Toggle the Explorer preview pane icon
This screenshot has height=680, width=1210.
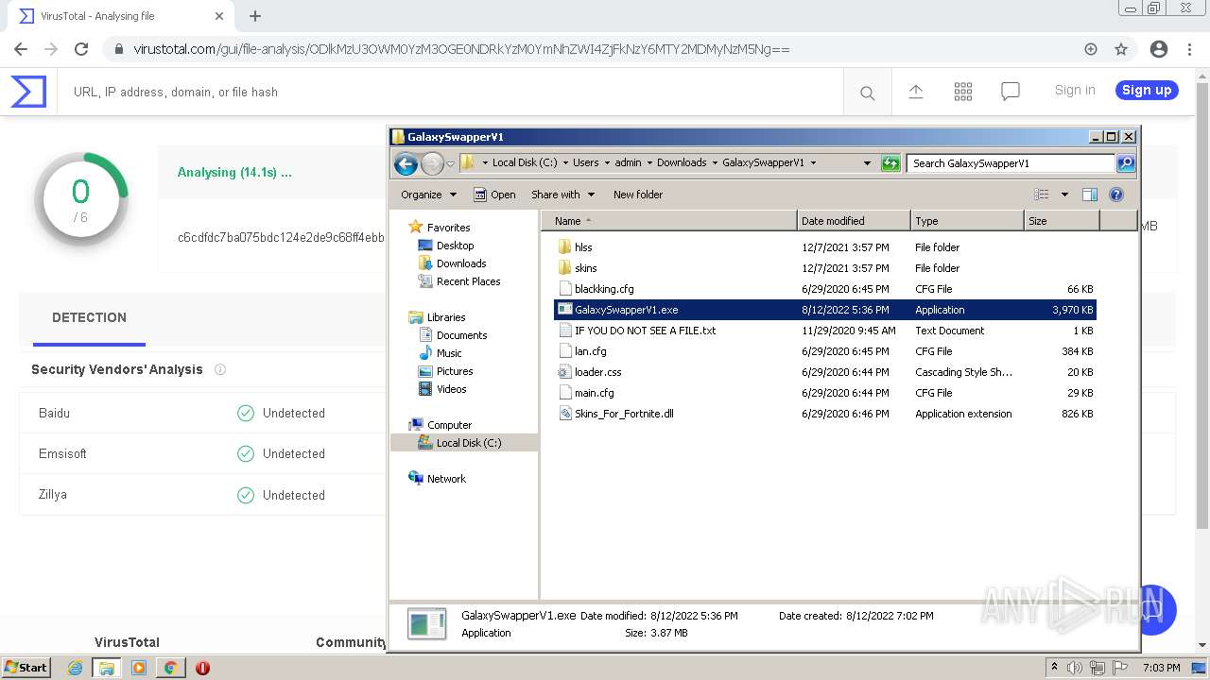[x=1090, y=195]
